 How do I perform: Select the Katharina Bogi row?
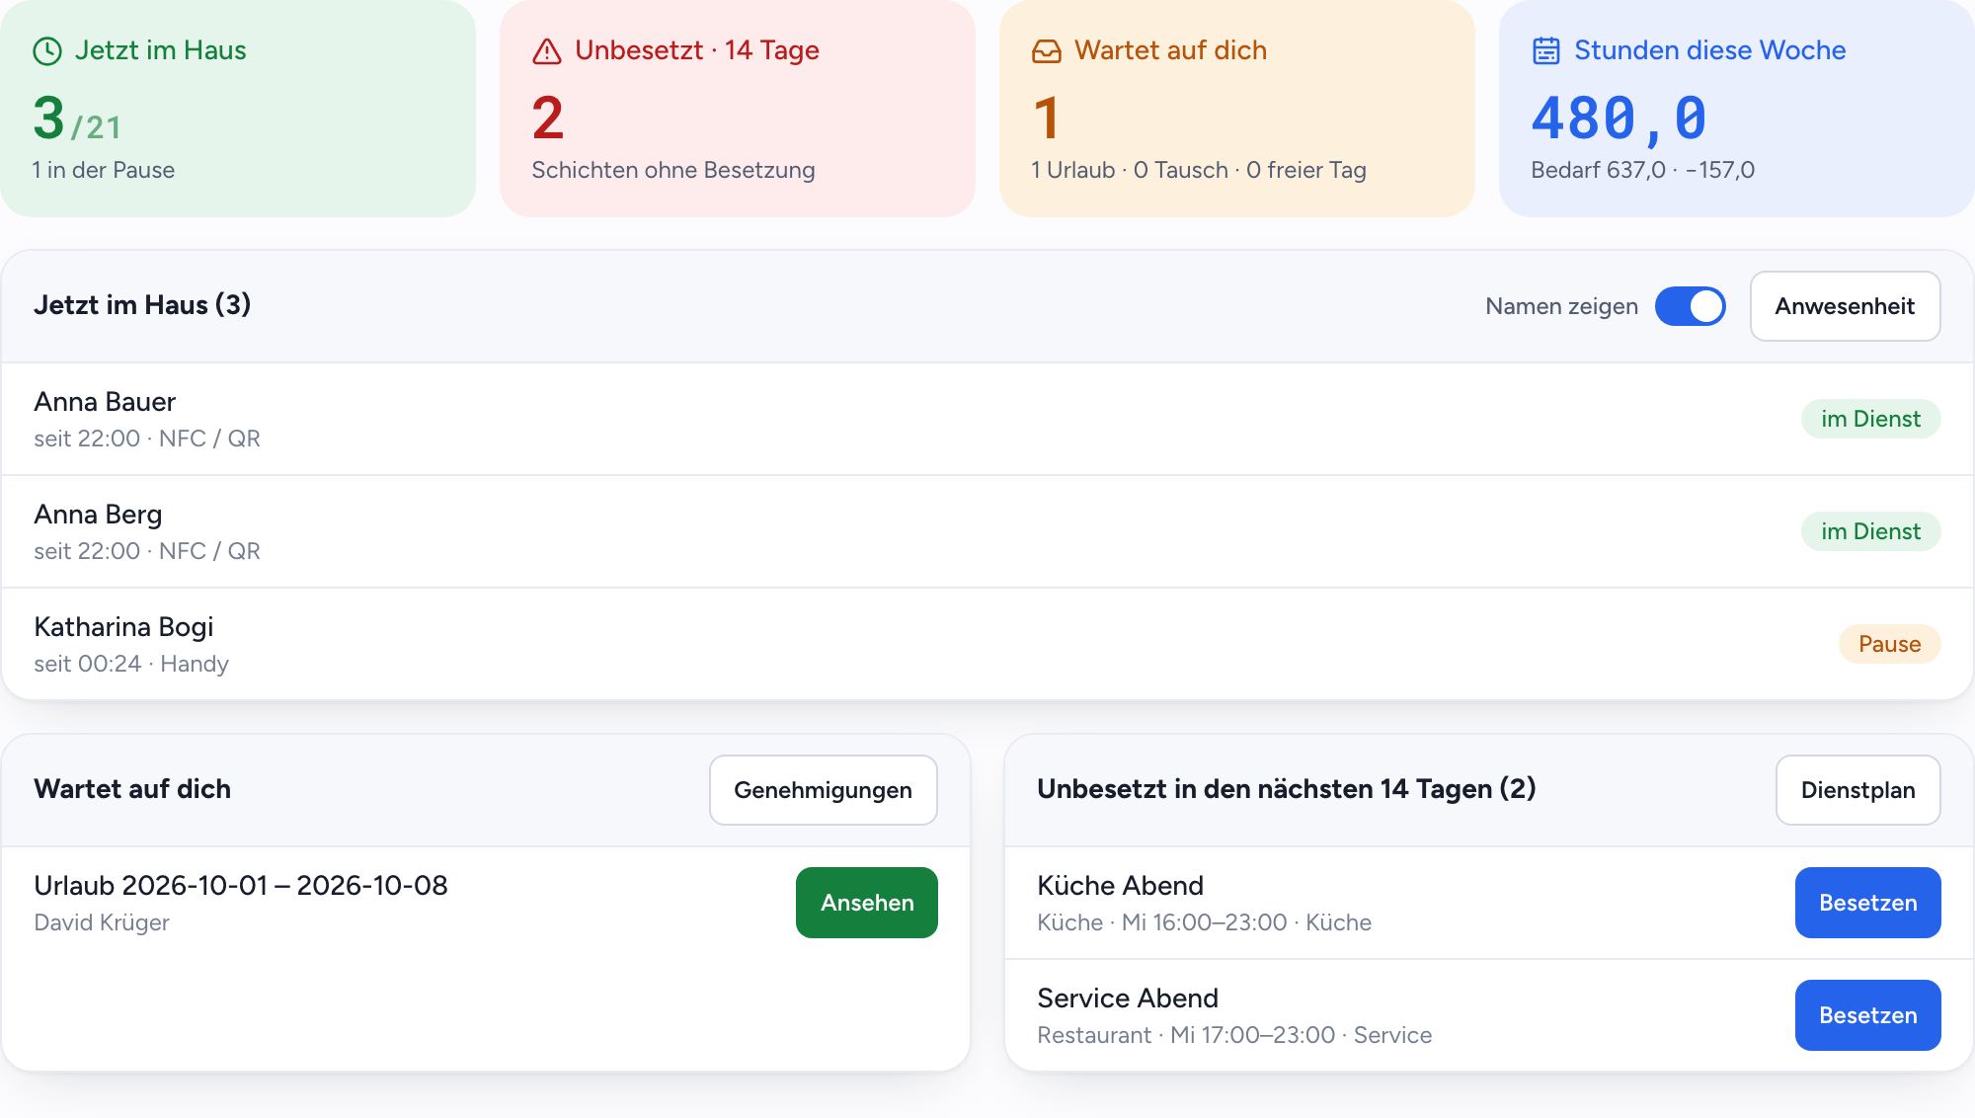pyautogui.click(x=987, y=644)
